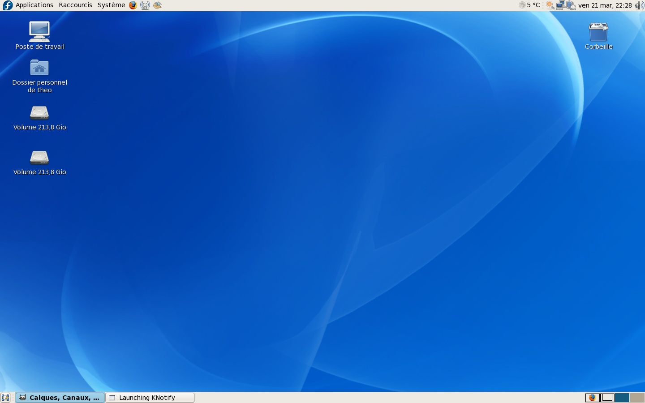Switch to the second workspace with a window outline
The image size is (645, 403).
[607, 398]
